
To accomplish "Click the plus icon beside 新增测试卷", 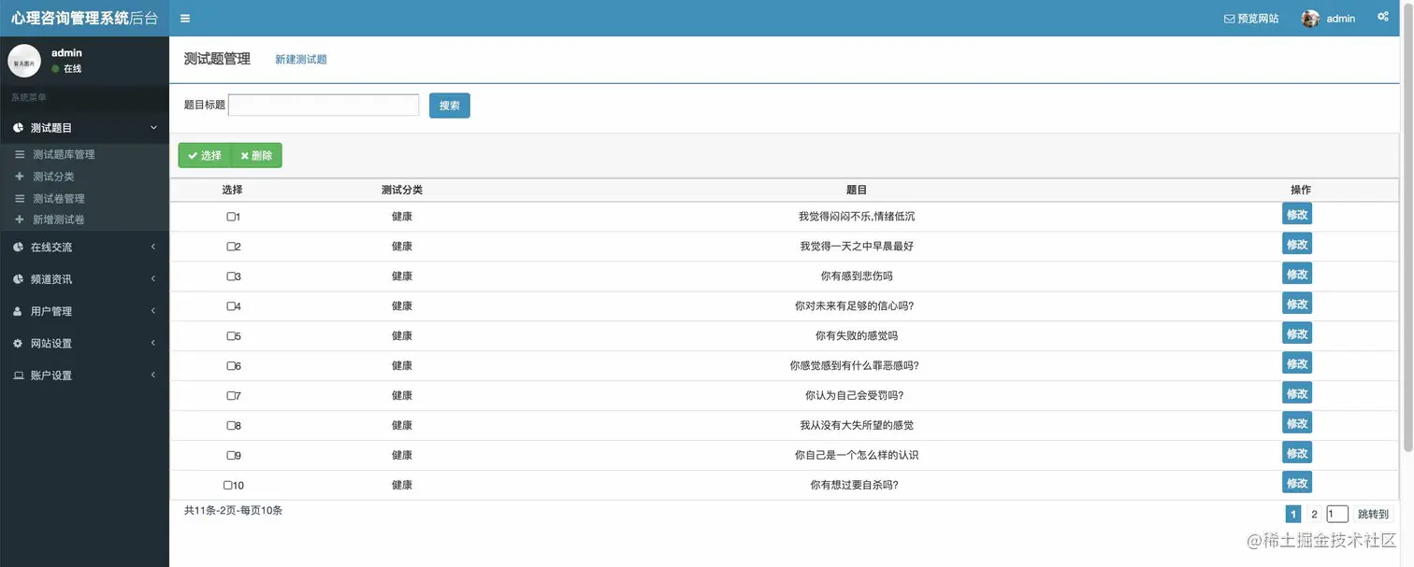I will [20, 220].
